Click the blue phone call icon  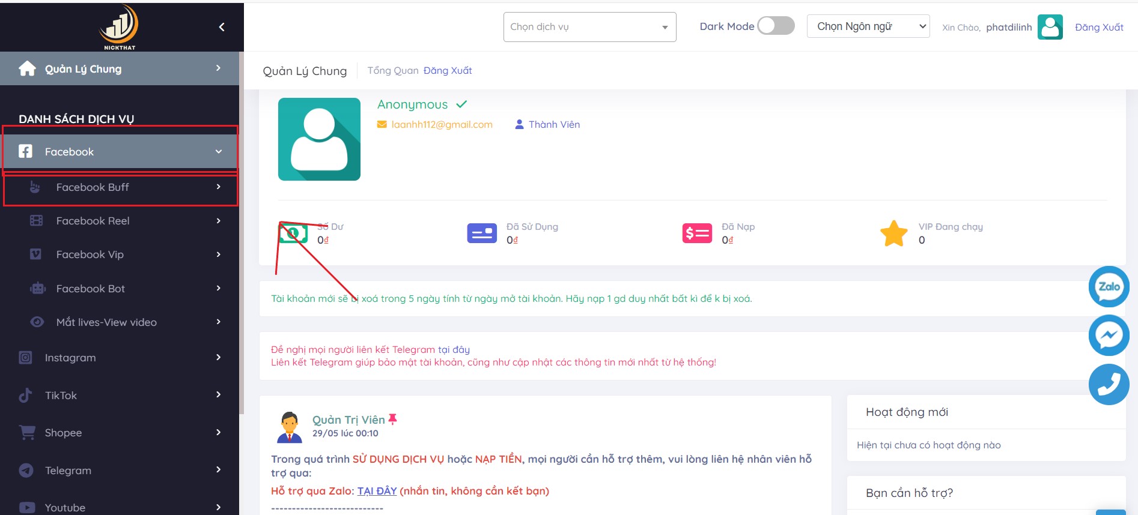[x=1109, y=384]
